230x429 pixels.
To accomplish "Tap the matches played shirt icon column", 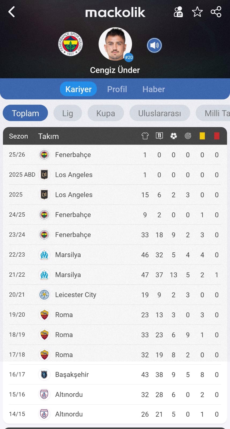I will coord(145,136).
